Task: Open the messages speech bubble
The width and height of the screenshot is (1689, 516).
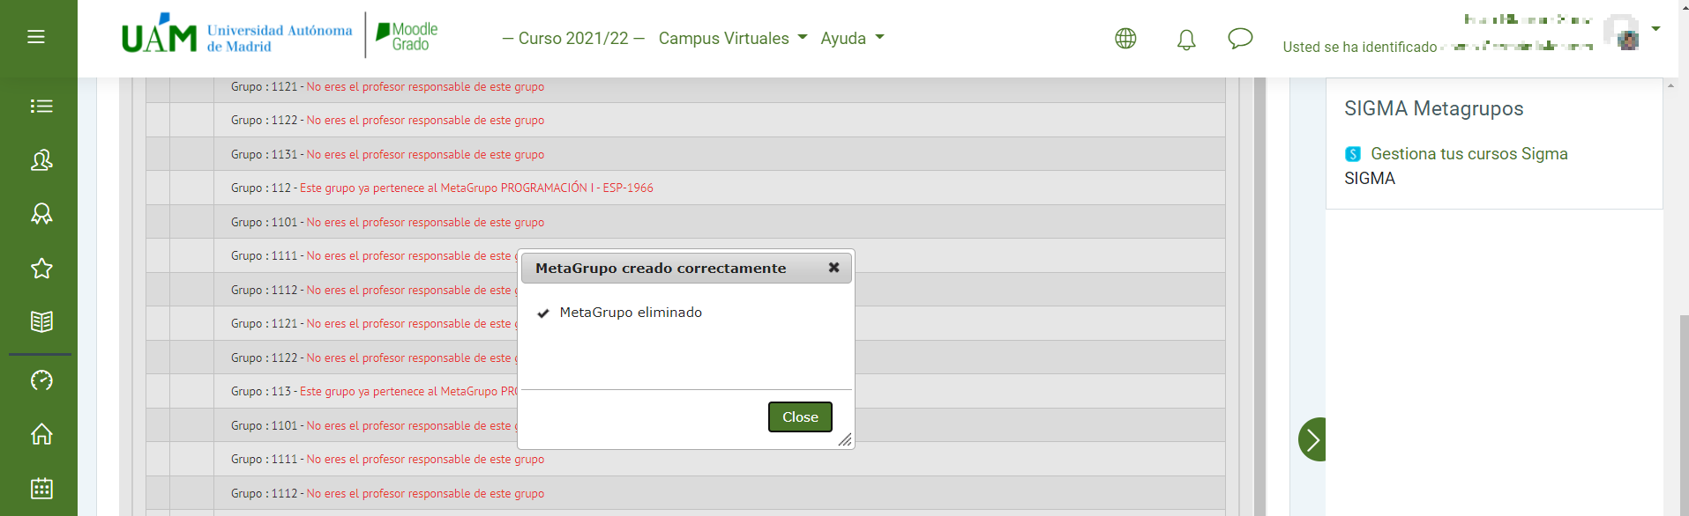Action: click(x=1240, y=39)
